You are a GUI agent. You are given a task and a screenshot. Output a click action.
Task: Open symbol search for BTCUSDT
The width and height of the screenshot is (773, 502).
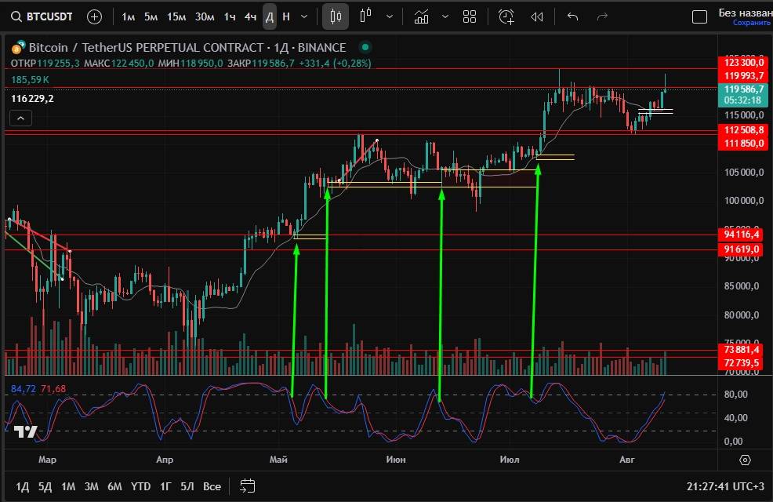click(x=45, y=16)
